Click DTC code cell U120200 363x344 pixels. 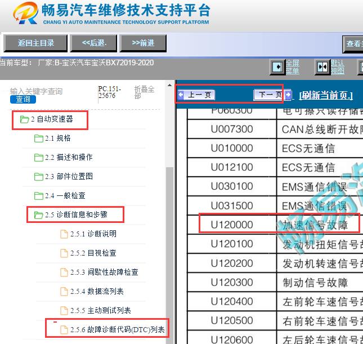(x=232, y=263)
